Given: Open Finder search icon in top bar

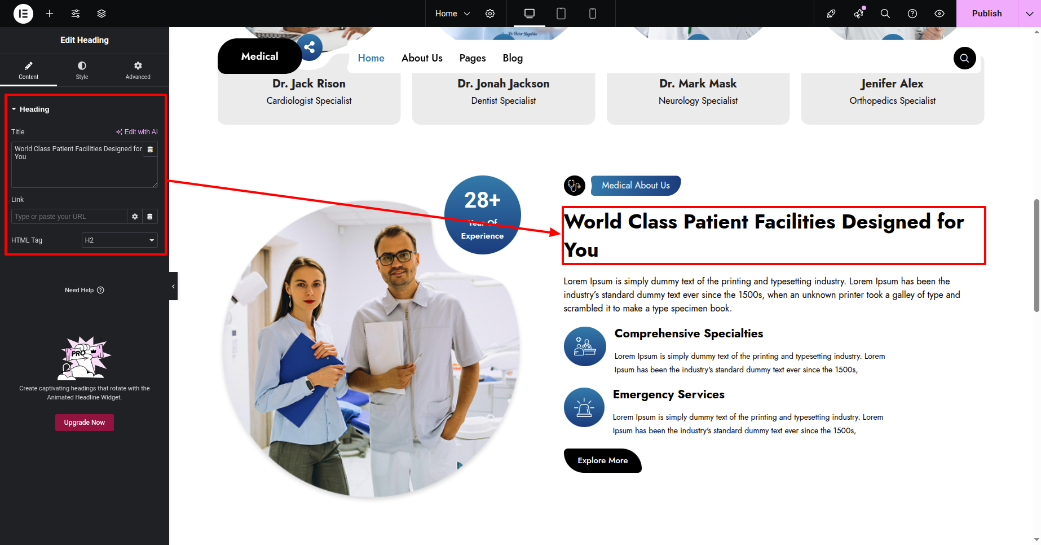Looking at the screenshot, I should (885, 14).
